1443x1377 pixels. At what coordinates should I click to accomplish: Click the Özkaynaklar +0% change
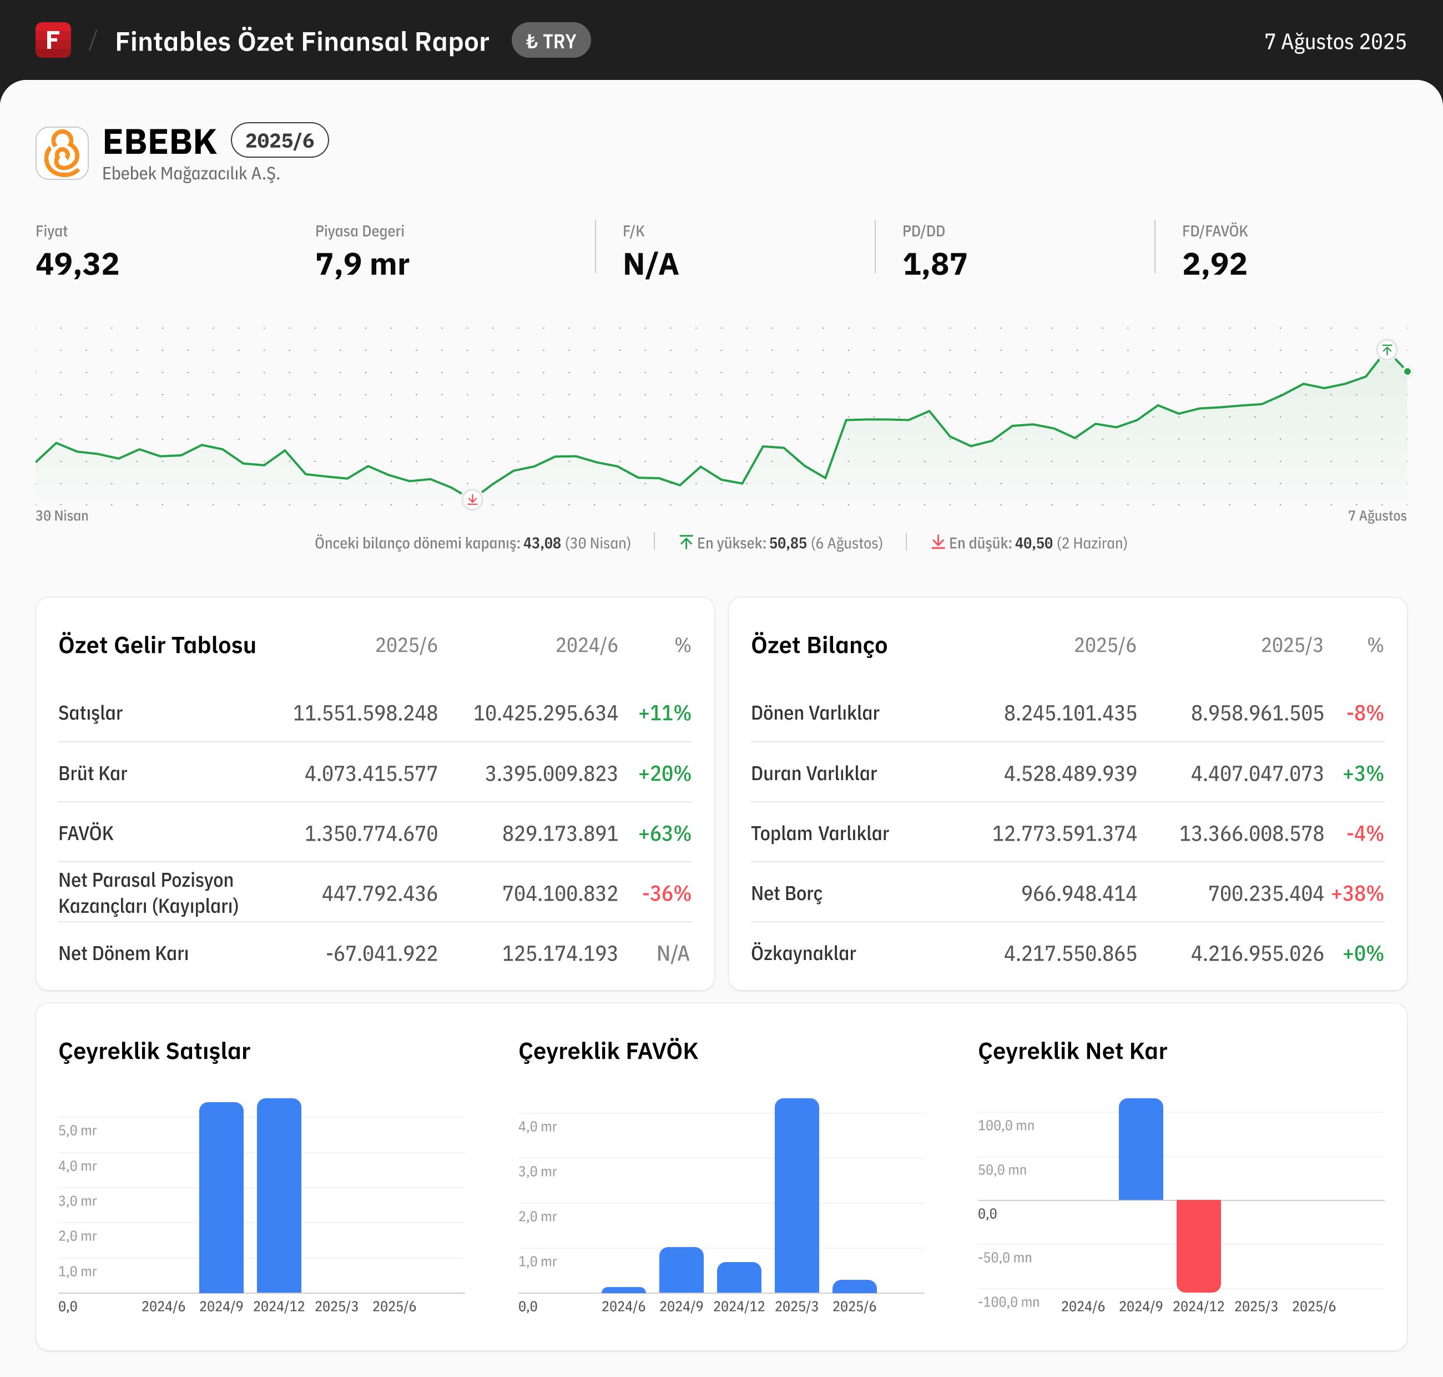[x=1363, y=953]
